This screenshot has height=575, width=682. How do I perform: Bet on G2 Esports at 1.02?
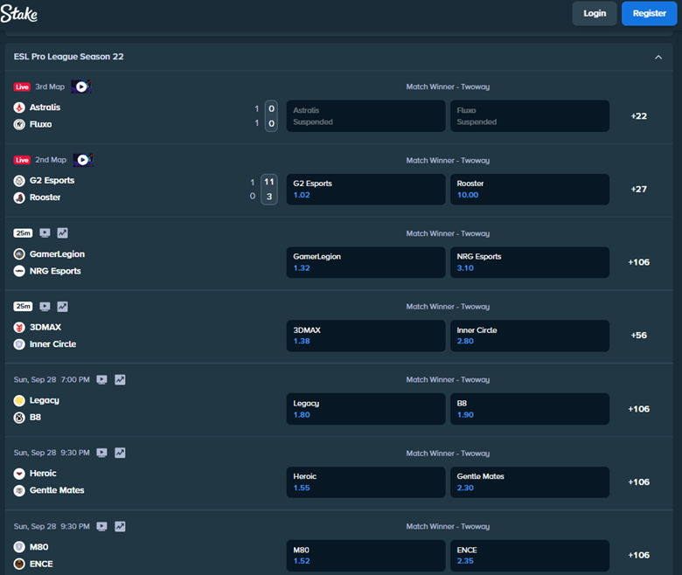pyautogui.click(x=365, y=190)
